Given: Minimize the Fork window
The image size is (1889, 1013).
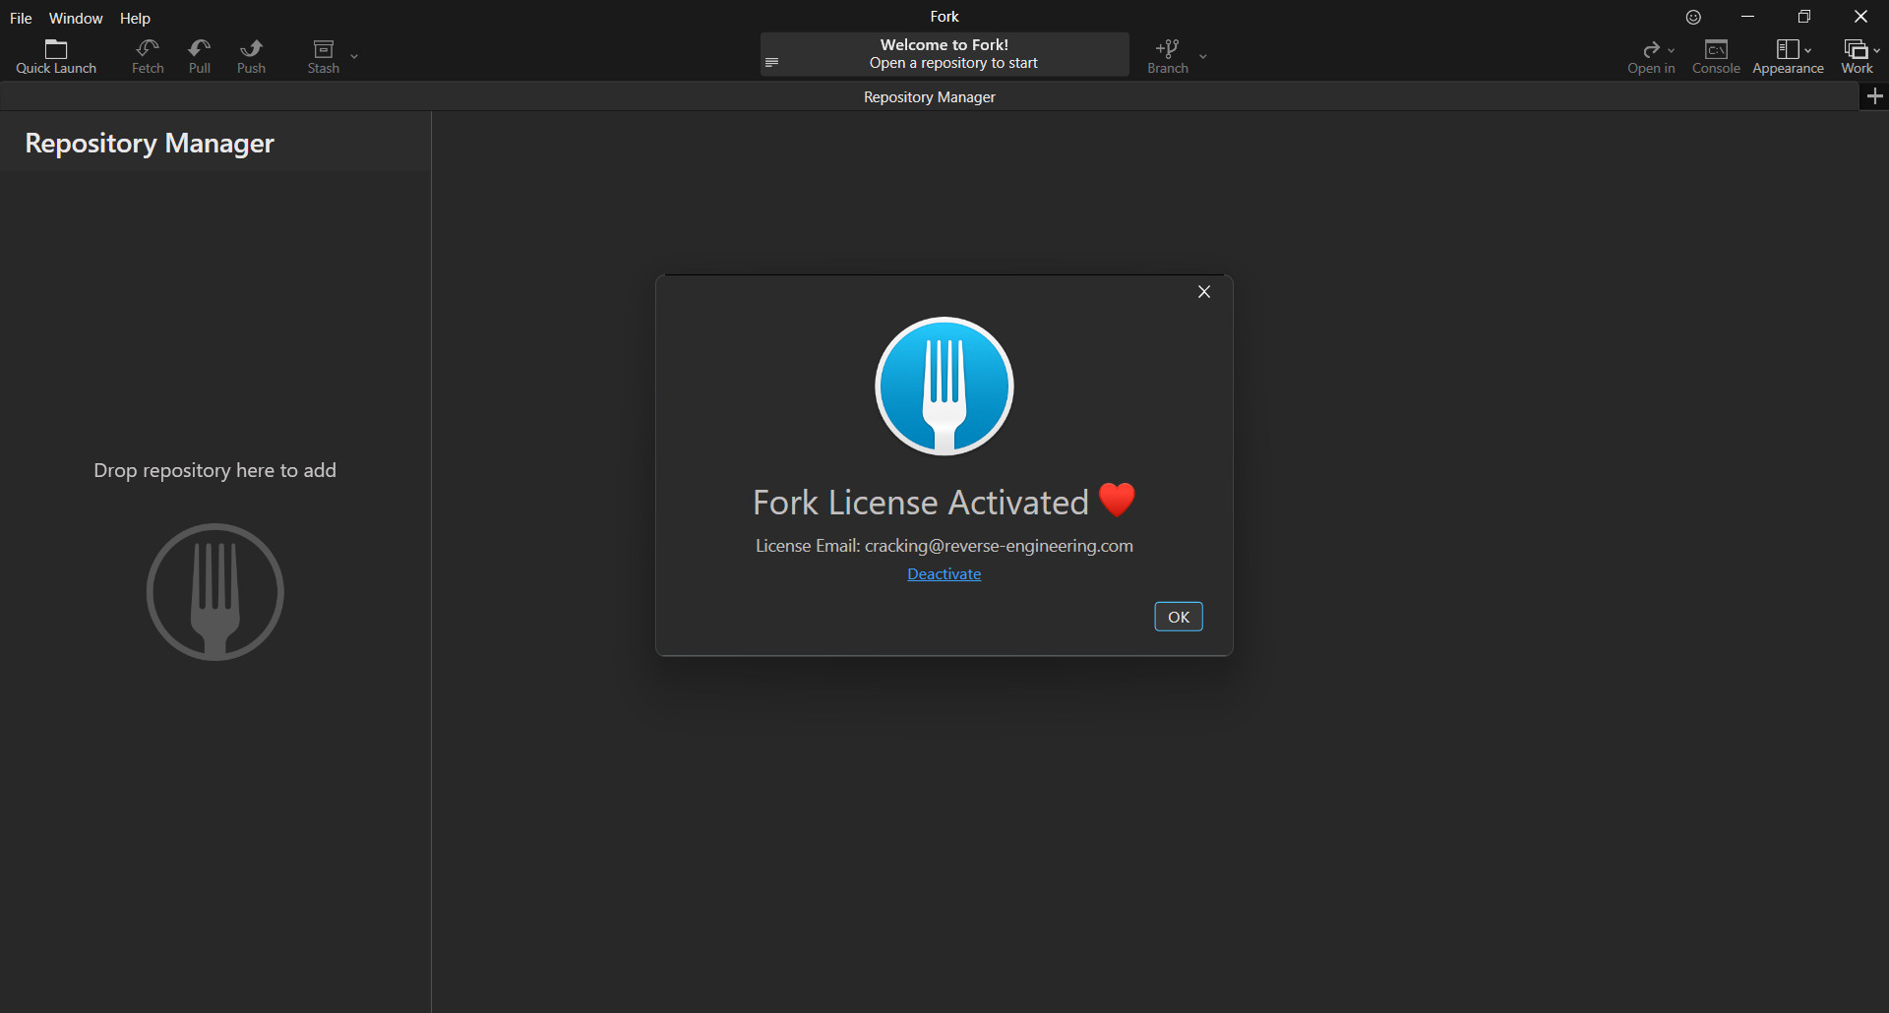Looking at the screenshot, I should [1747, 17].
